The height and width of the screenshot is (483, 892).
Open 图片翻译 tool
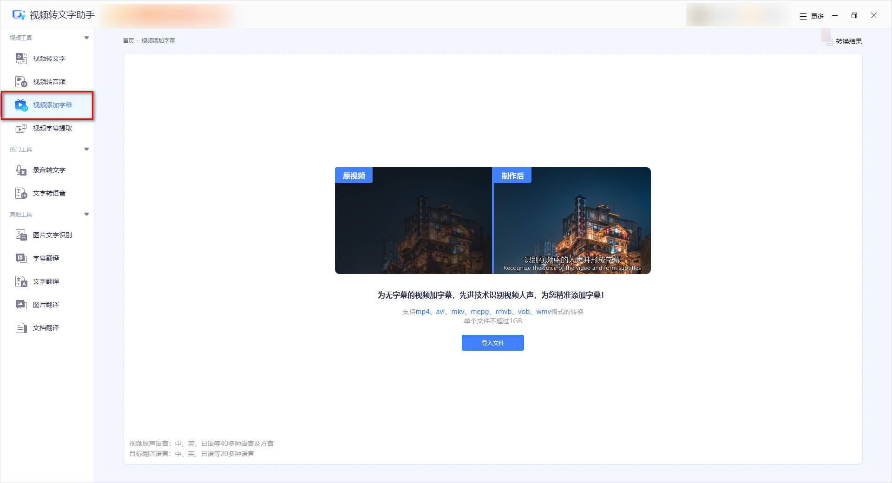click(47, 305)
